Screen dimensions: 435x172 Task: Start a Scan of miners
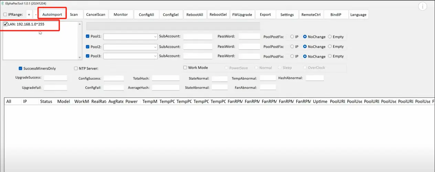click(x=74, y=15)
